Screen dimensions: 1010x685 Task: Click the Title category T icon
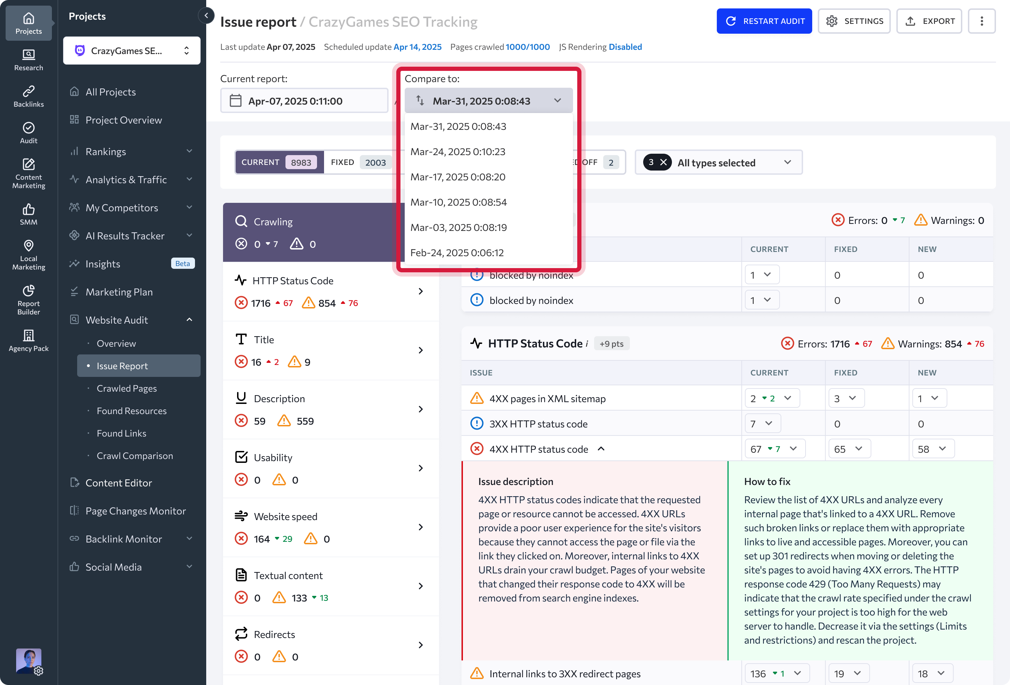[241, 339]
